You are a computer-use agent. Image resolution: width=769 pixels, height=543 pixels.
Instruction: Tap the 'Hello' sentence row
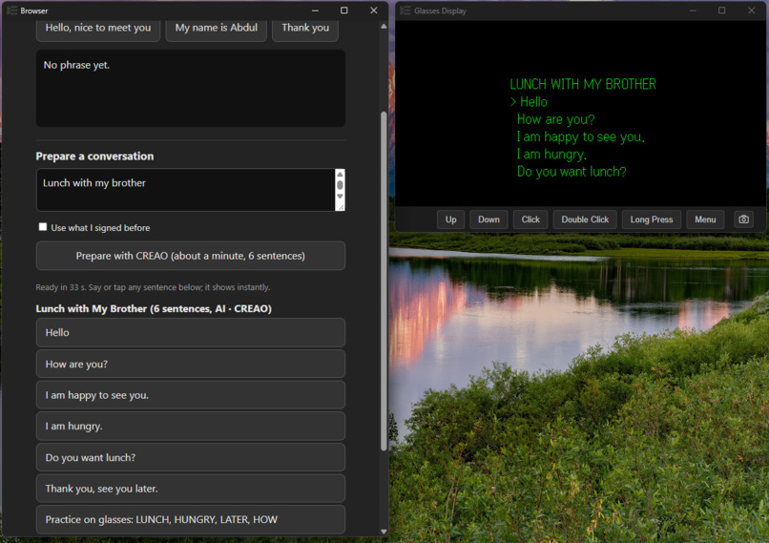(190, 332)
